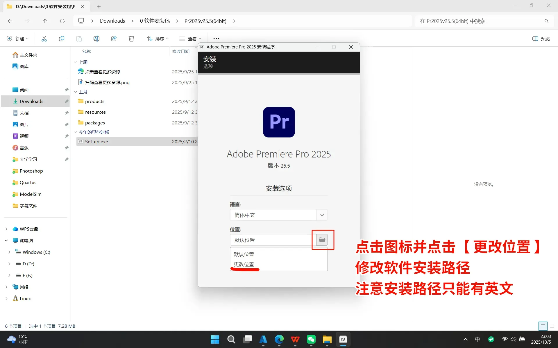
Task: Click the share icon in Explorer toolbar
Action: click(x=114, y=39)
